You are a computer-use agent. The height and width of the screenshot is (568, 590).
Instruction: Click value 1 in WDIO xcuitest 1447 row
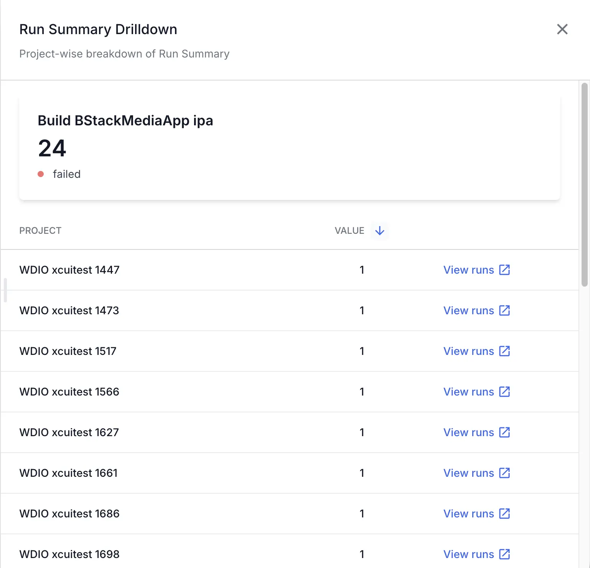[x=362, y=270]
